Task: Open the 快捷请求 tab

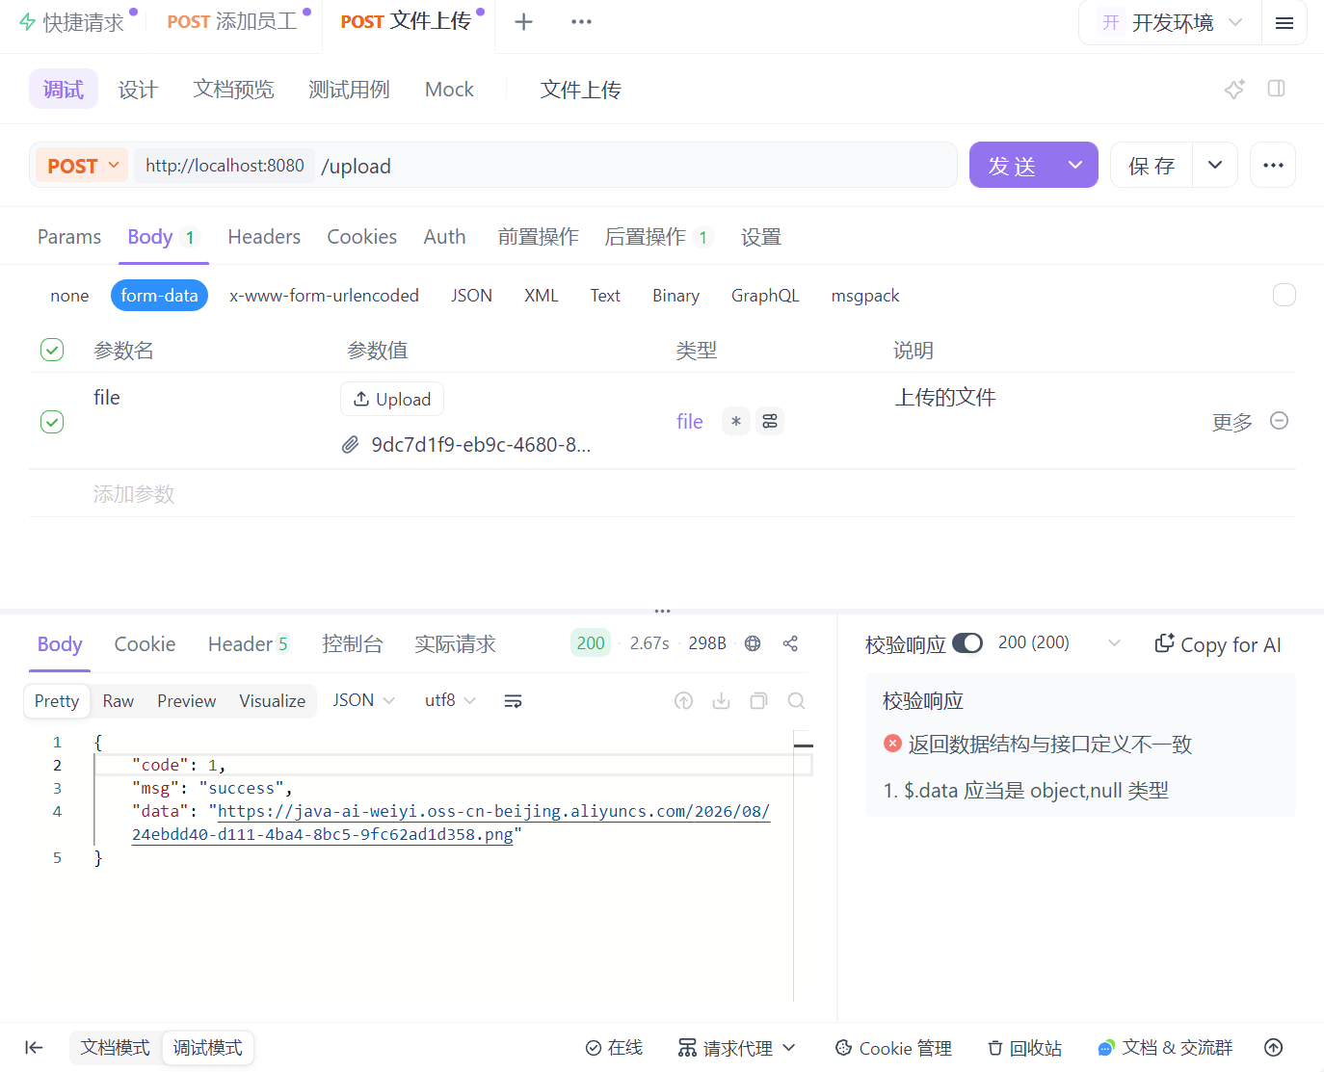Action: pyautogui.click(x=72, y=22)
